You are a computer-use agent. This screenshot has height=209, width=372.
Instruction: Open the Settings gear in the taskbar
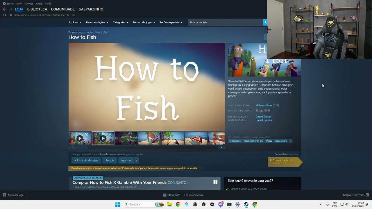(x=238, y=204)
